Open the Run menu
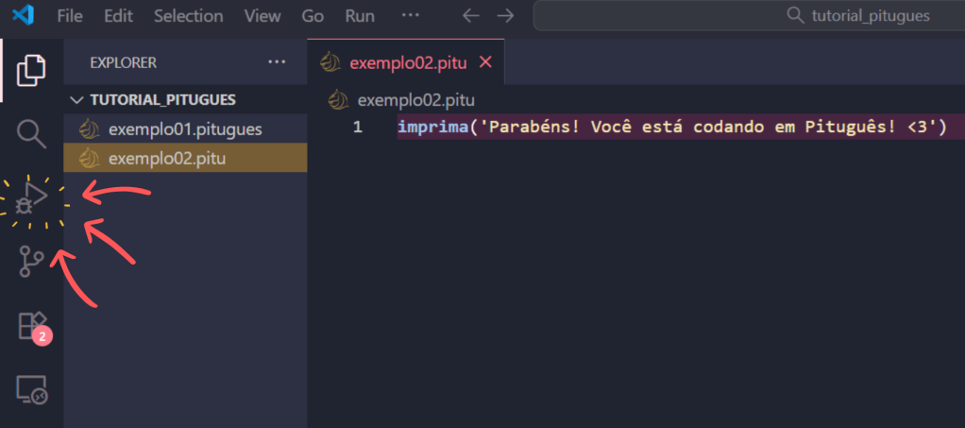 (x=360, y=16)
